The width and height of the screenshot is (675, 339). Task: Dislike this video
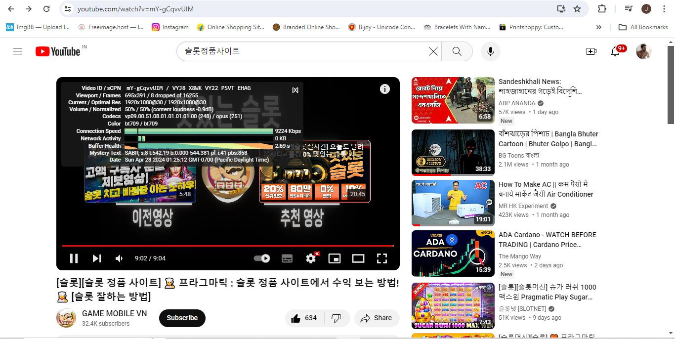[337, 318]
